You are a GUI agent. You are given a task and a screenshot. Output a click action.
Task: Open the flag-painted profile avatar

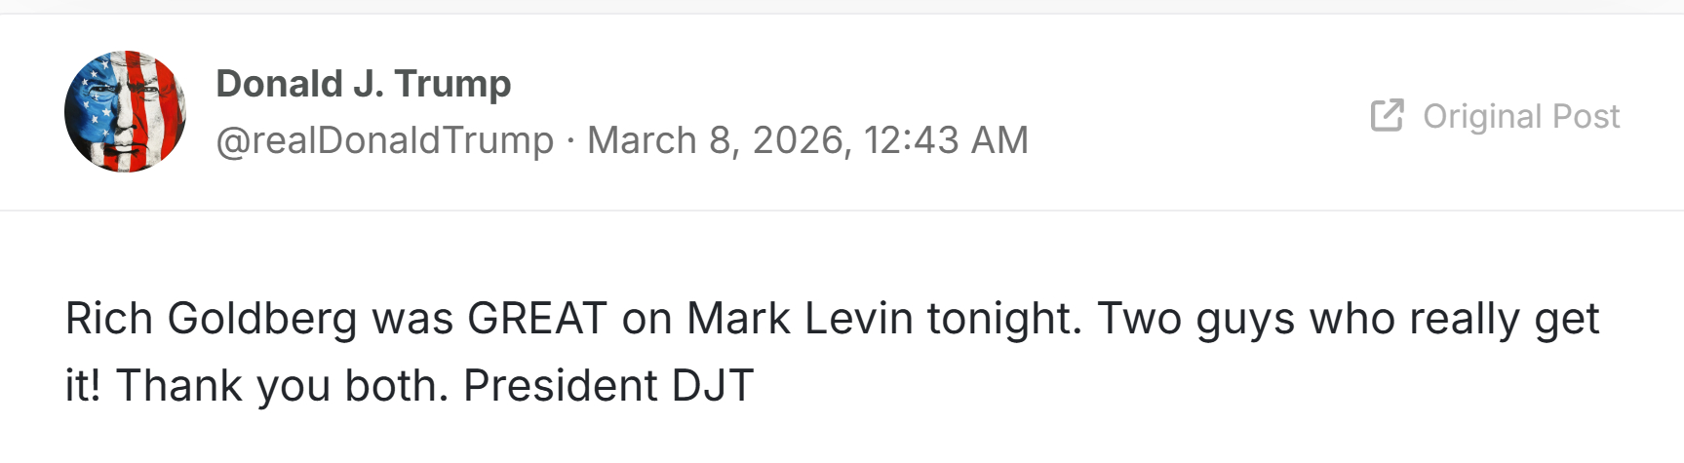click(125, 112)
